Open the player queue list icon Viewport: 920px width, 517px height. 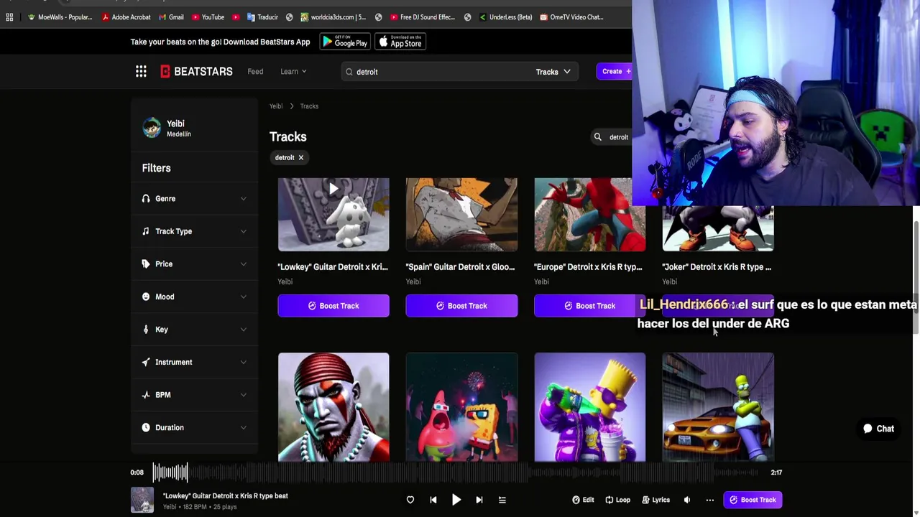pos(502,500)
